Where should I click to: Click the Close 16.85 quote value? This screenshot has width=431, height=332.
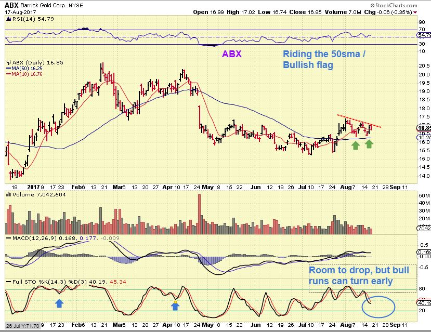(x=305, y=12)
